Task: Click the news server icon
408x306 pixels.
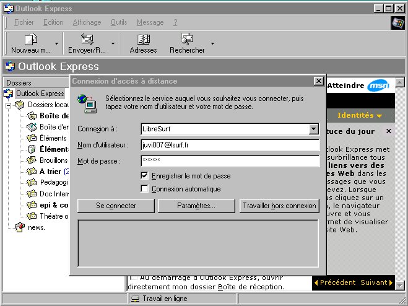Action: pos(20,227)
